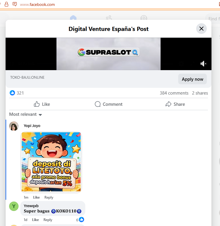Viewport: 220px width, 226px height.
Task: Reply to Yopi Joyo's comment
Action: 49,197
